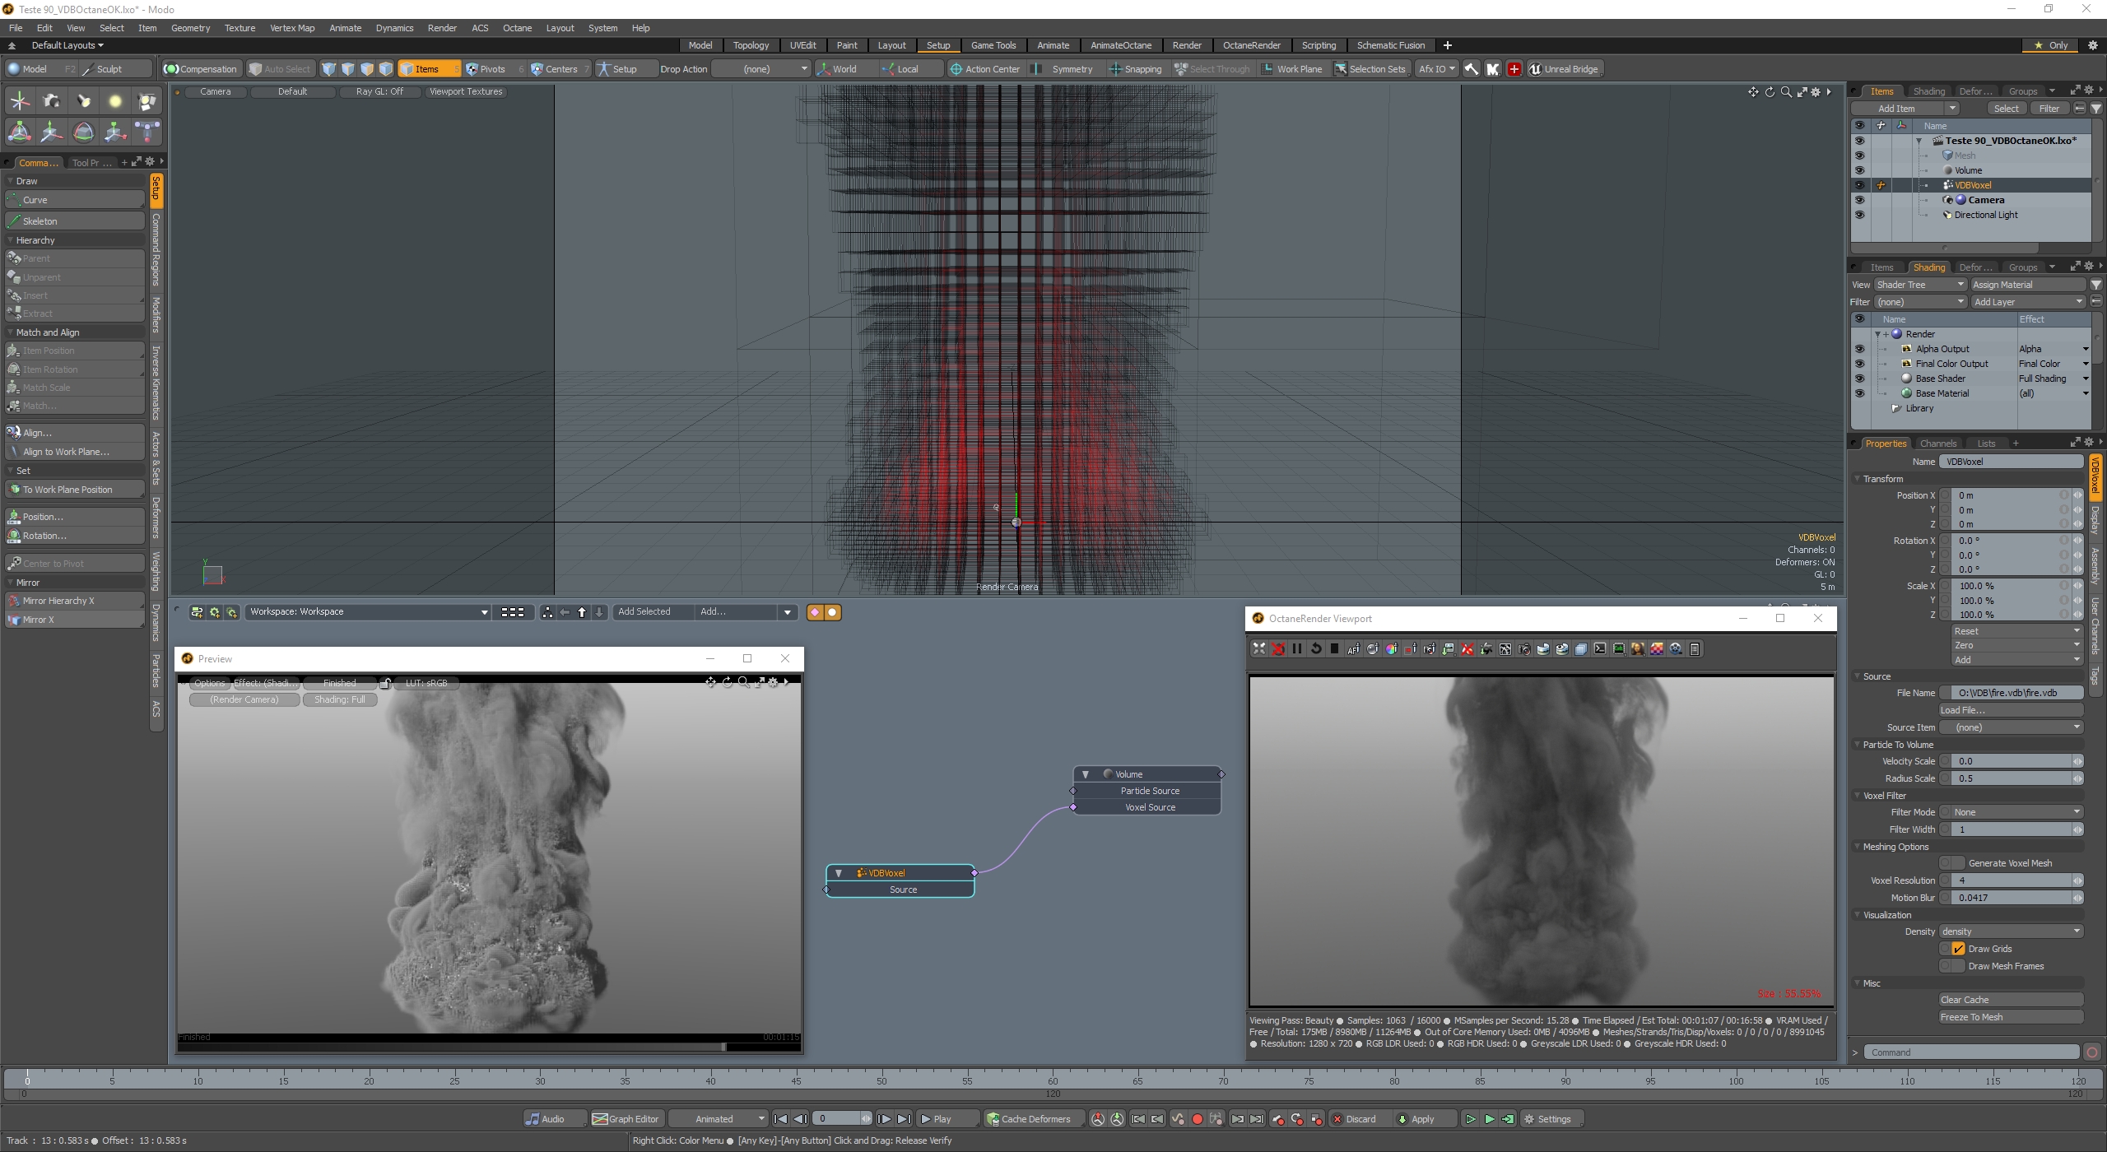Click the restart render icon in Octane toolbar
Screen dimensions: 2107x1152
[x=1316, y=648]
